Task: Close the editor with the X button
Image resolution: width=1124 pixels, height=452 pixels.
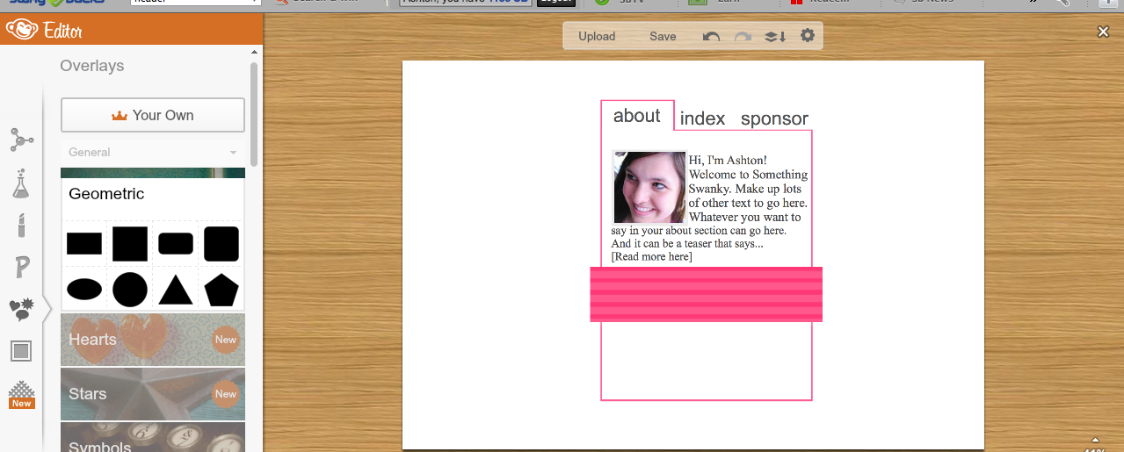Action: (1103, 32)
